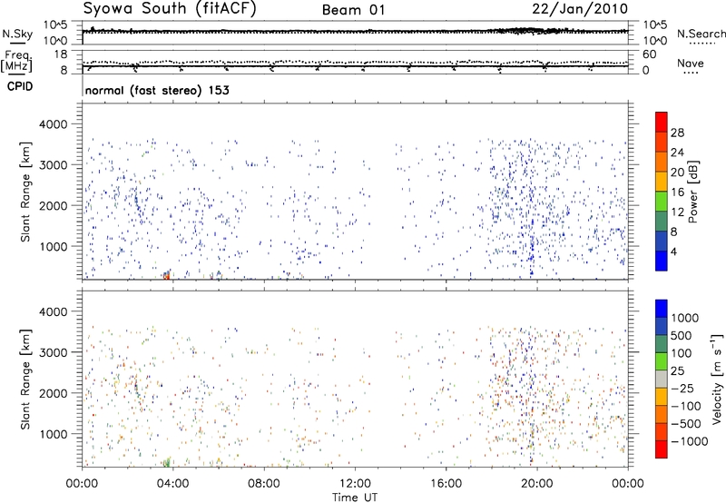The image size is (726, 503).
Task: Pick the red bottom segment of velocity colorbar
Action: click(x=662, y=449)
